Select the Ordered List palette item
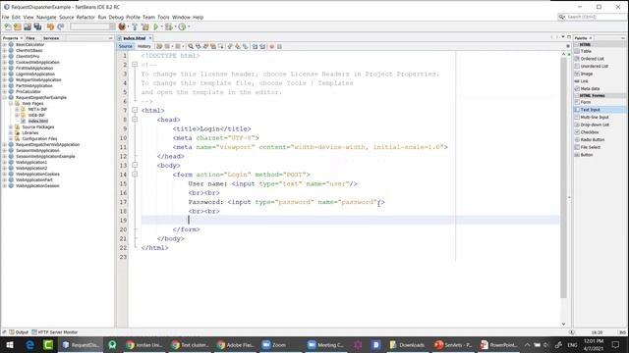This screenshot has width=629, height=353. pyautogui.click(x=592, y=59)
